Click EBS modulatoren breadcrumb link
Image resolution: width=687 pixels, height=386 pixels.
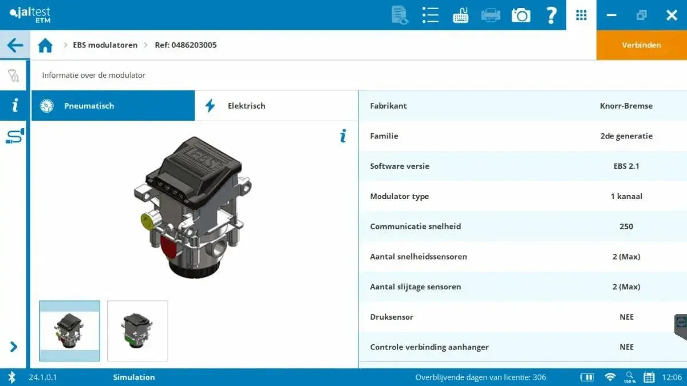coord(105,45)
